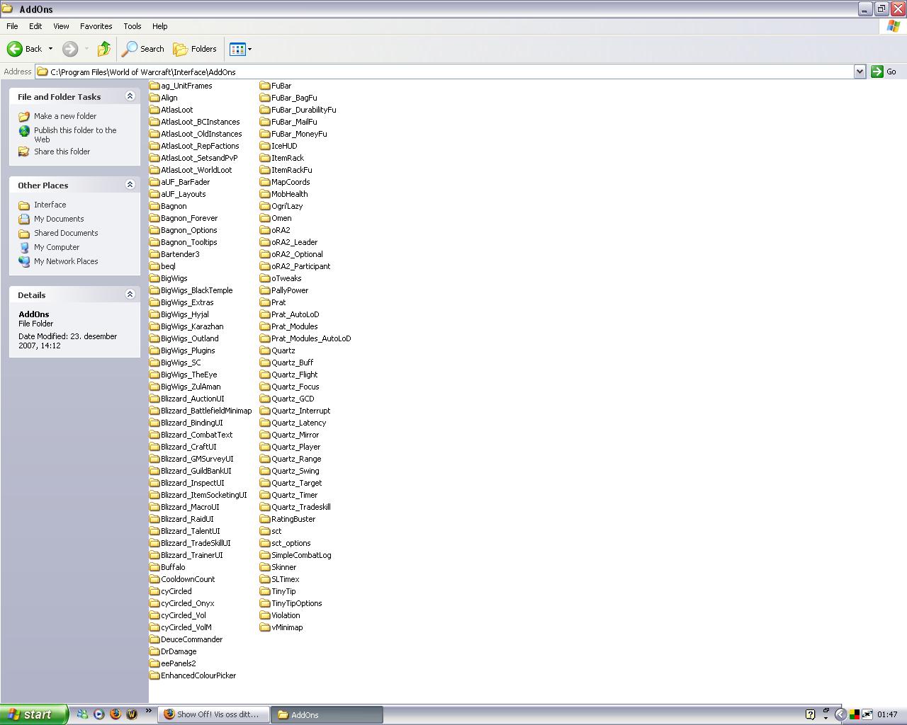Select the Buffalo folder icon

coord(154,567)
